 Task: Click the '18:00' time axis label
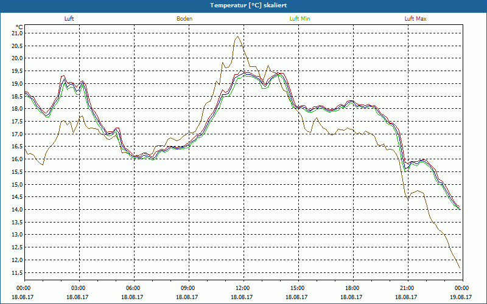tap(353, 288)
